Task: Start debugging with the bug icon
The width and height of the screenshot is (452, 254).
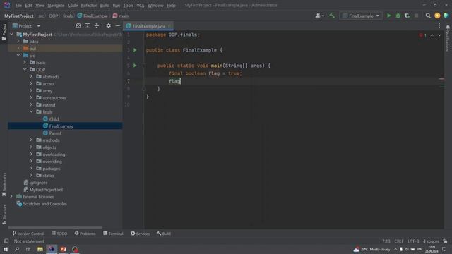Action: point(398,16)
